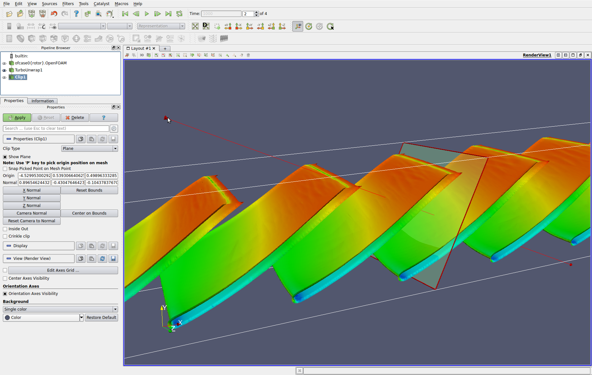Uncheck the Show Plane checkbox
The width and height of the screenshot is (592, 375).
coord(5,157)
